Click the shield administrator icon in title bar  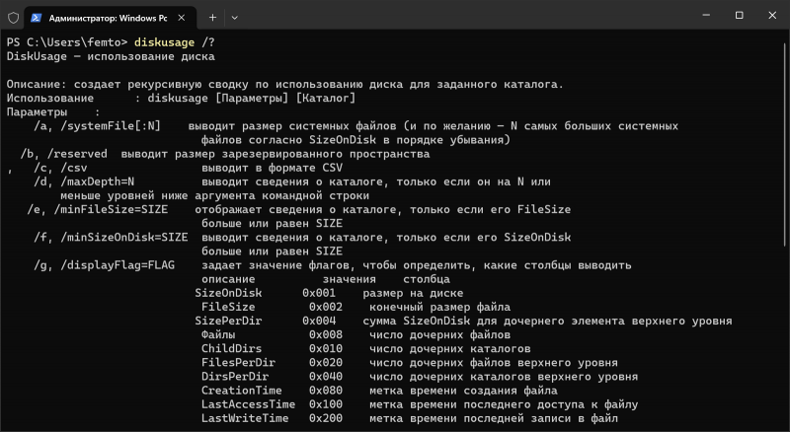pyautogui.click(x=14, y=17)
